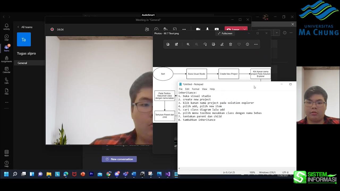Click 'Ln 9, Col 25' in Notepad status bar
The image size is (340, 191).
coord(229,172)
